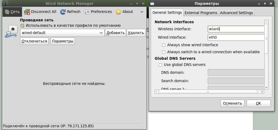Click Disconnect All in toolbar
Screen dimensions: 278x130
tap(40, 12)
